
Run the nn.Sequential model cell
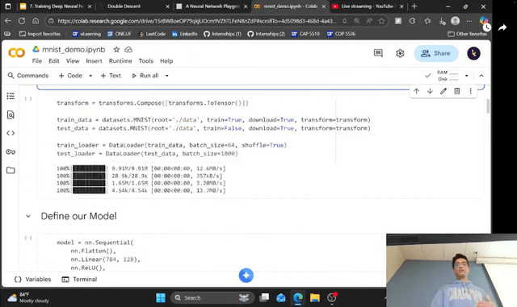[x=28, y=238]
